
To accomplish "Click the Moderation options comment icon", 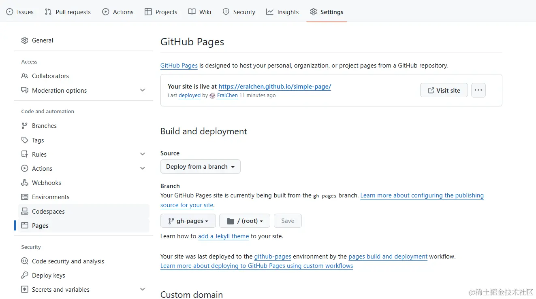I will click(25, 90).
